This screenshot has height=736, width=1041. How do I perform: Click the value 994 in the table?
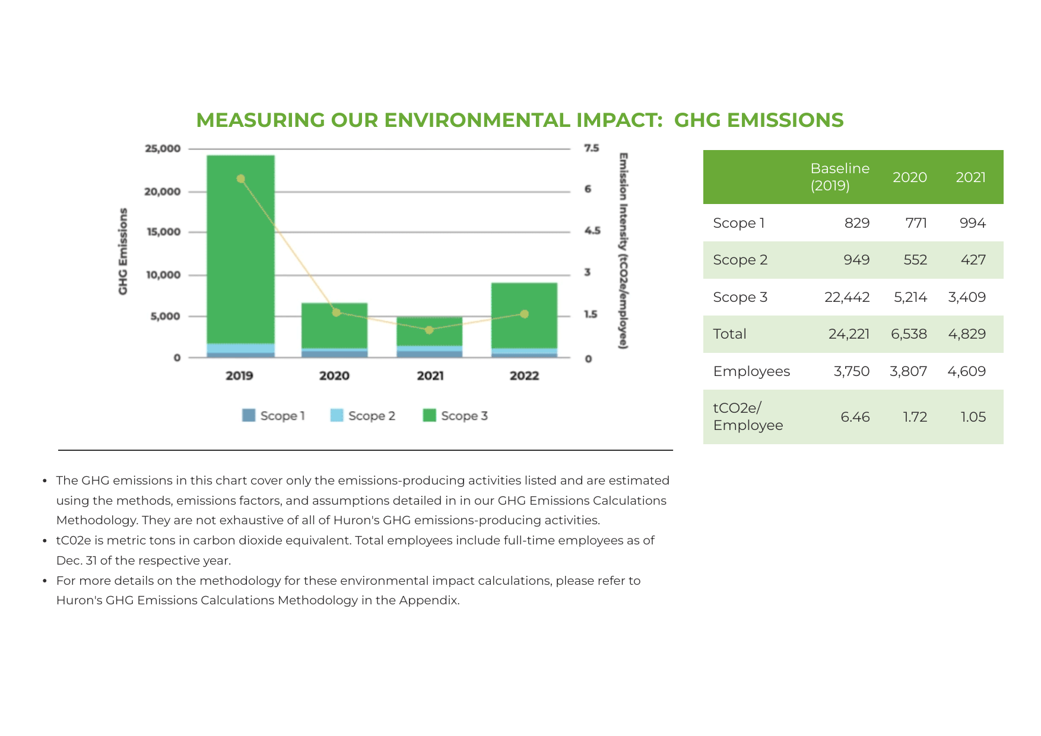click(x=973, y=223)
